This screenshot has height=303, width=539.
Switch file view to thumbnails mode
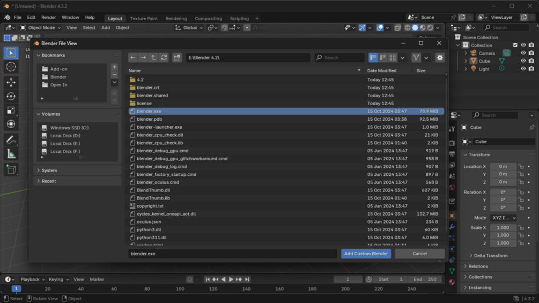tap(393, 58)
